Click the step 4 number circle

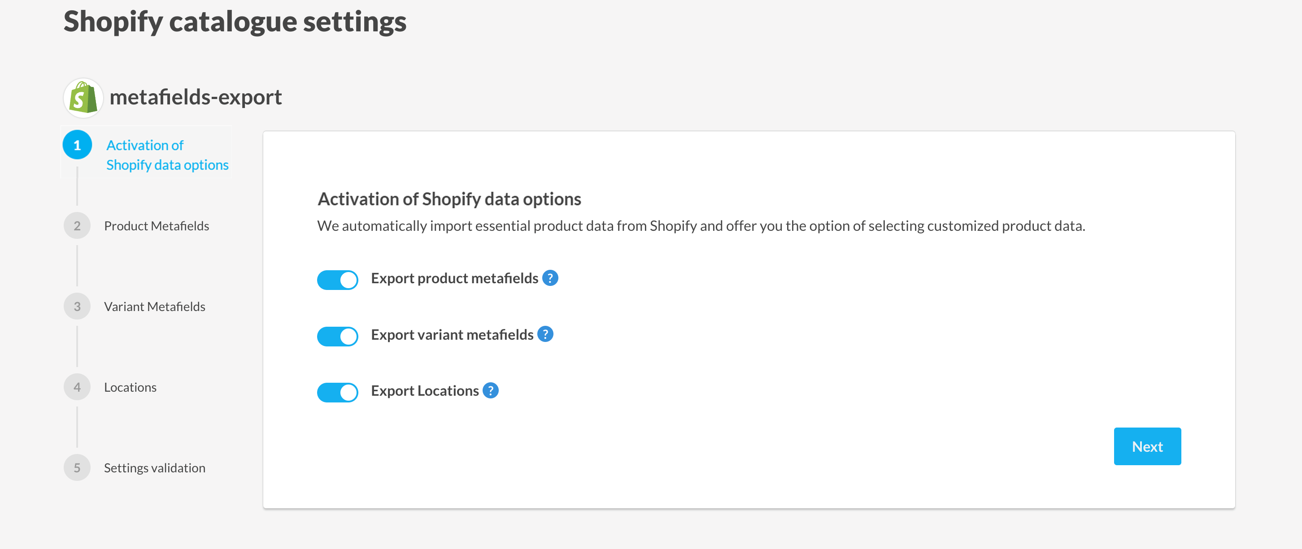click(77, 387)
